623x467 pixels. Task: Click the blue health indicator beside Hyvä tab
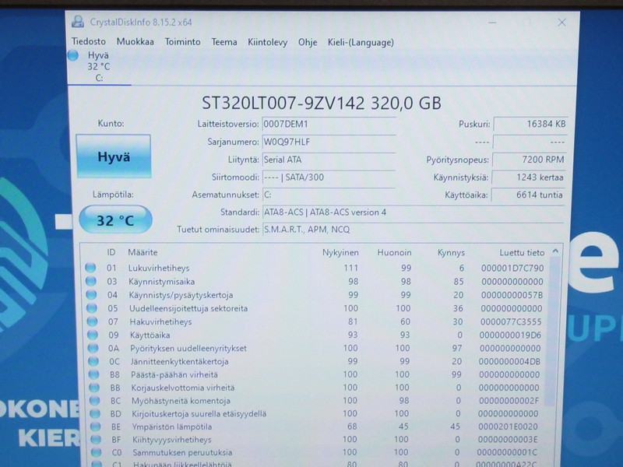click(x=72, y=55)
